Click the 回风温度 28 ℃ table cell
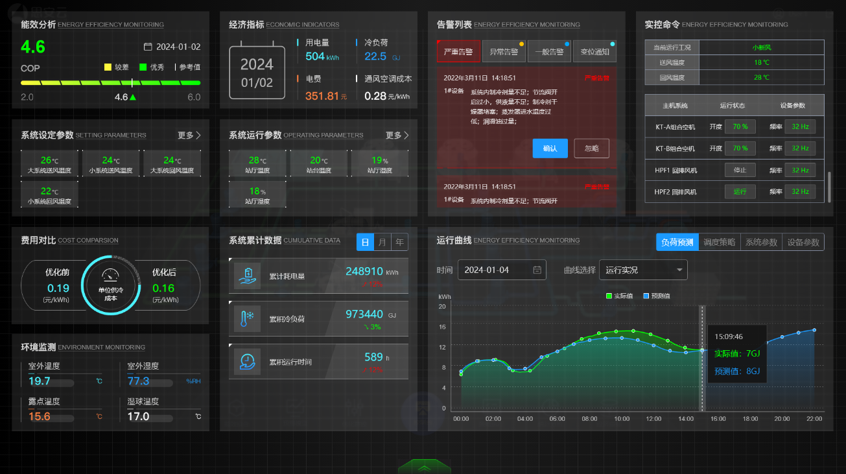 tap(762, 77)
